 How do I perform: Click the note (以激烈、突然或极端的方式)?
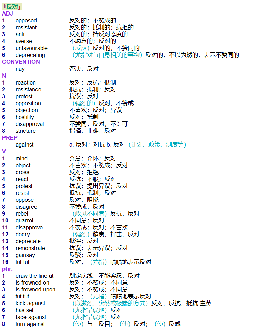110,304
